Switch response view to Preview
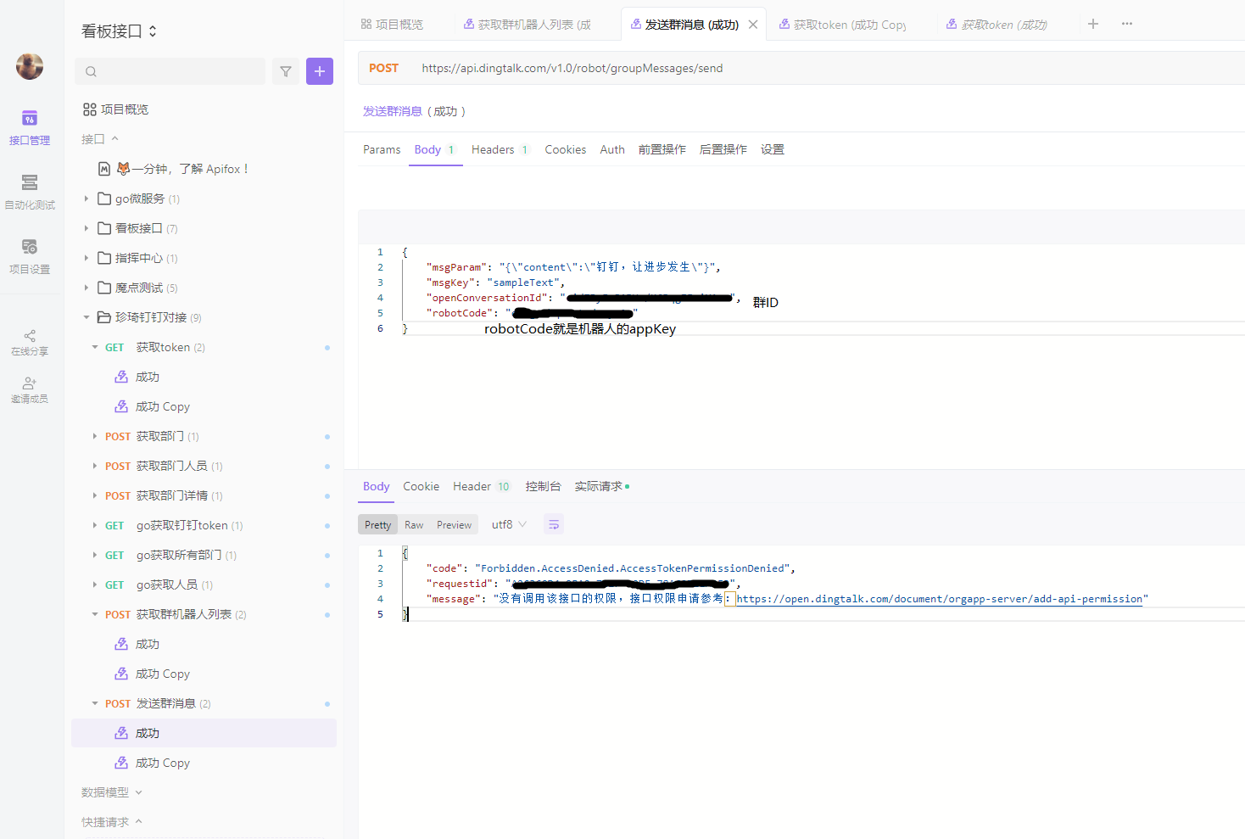 [x=454, y=525]
